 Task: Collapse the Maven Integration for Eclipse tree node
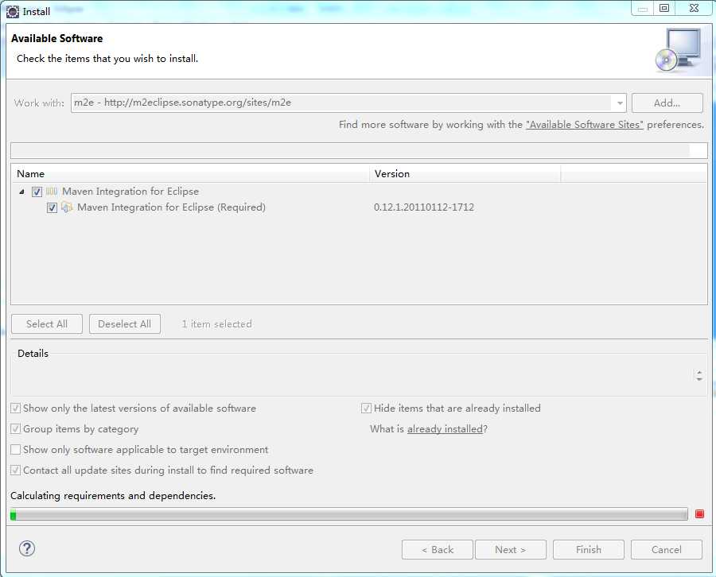click(21, 192)
